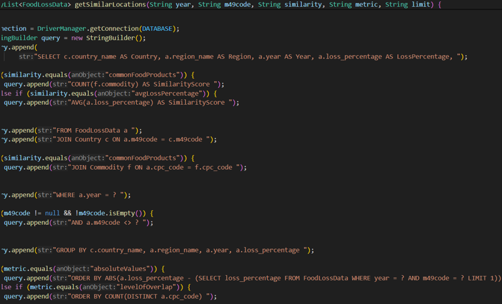The height and width of the screenshot is (304, 502).
Task: Click the null keyword in m49code check
Action: [x=52, y=213]
